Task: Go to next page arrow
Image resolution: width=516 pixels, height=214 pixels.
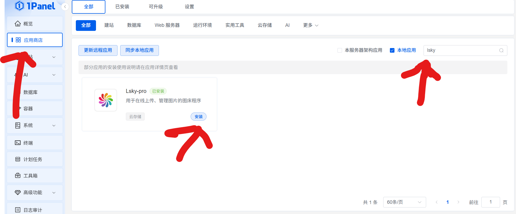Action: (x=458, y=202)
